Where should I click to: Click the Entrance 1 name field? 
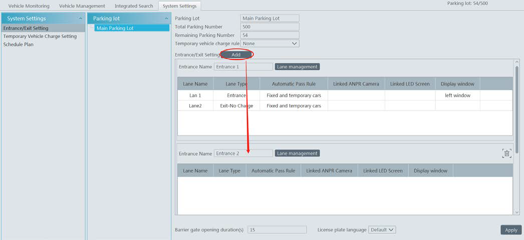(243, 66)
